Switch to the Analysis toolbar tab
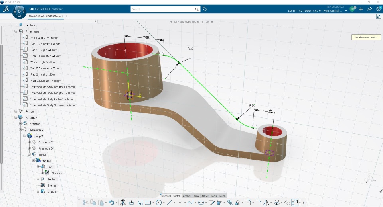383x207 pixels. (x=187, y=196)
